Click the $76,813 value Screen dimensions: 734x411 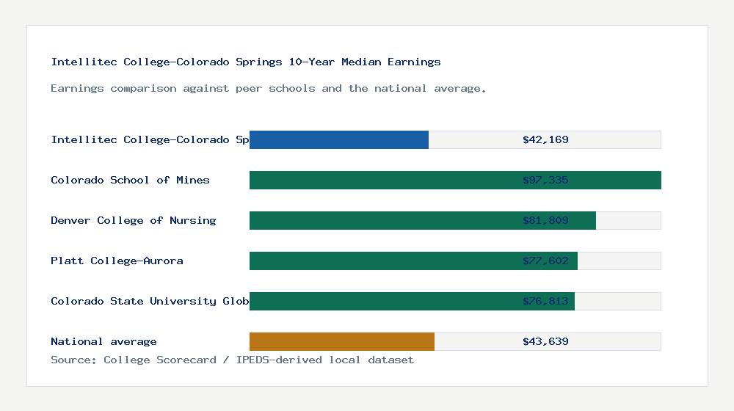click(x=545, y=301)
